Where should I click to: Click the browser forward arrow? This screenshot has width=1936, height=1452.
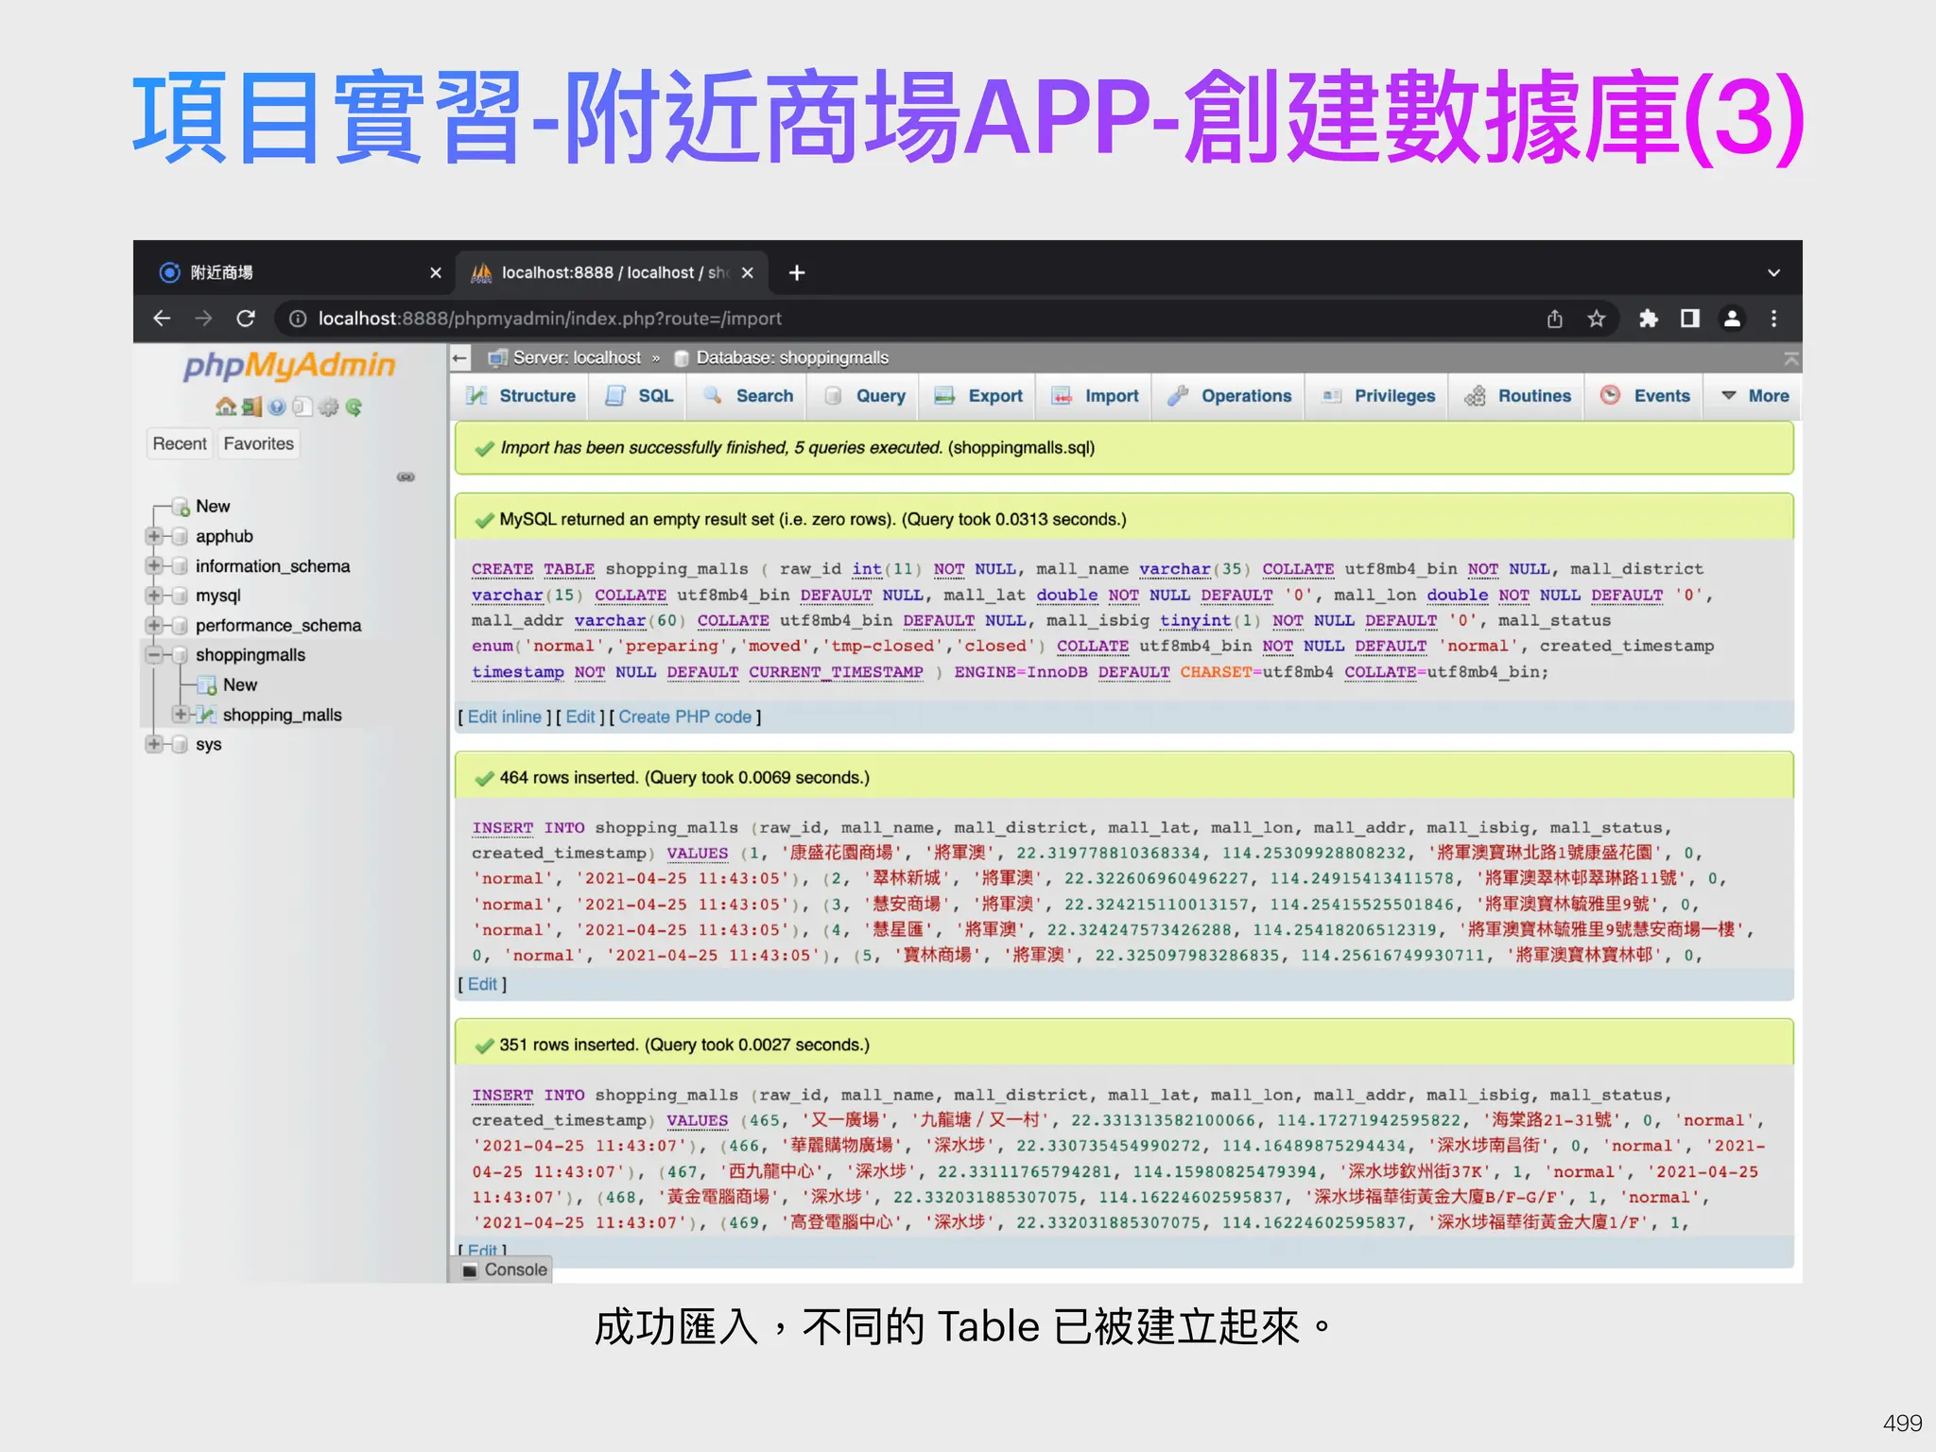click(203, 319)
